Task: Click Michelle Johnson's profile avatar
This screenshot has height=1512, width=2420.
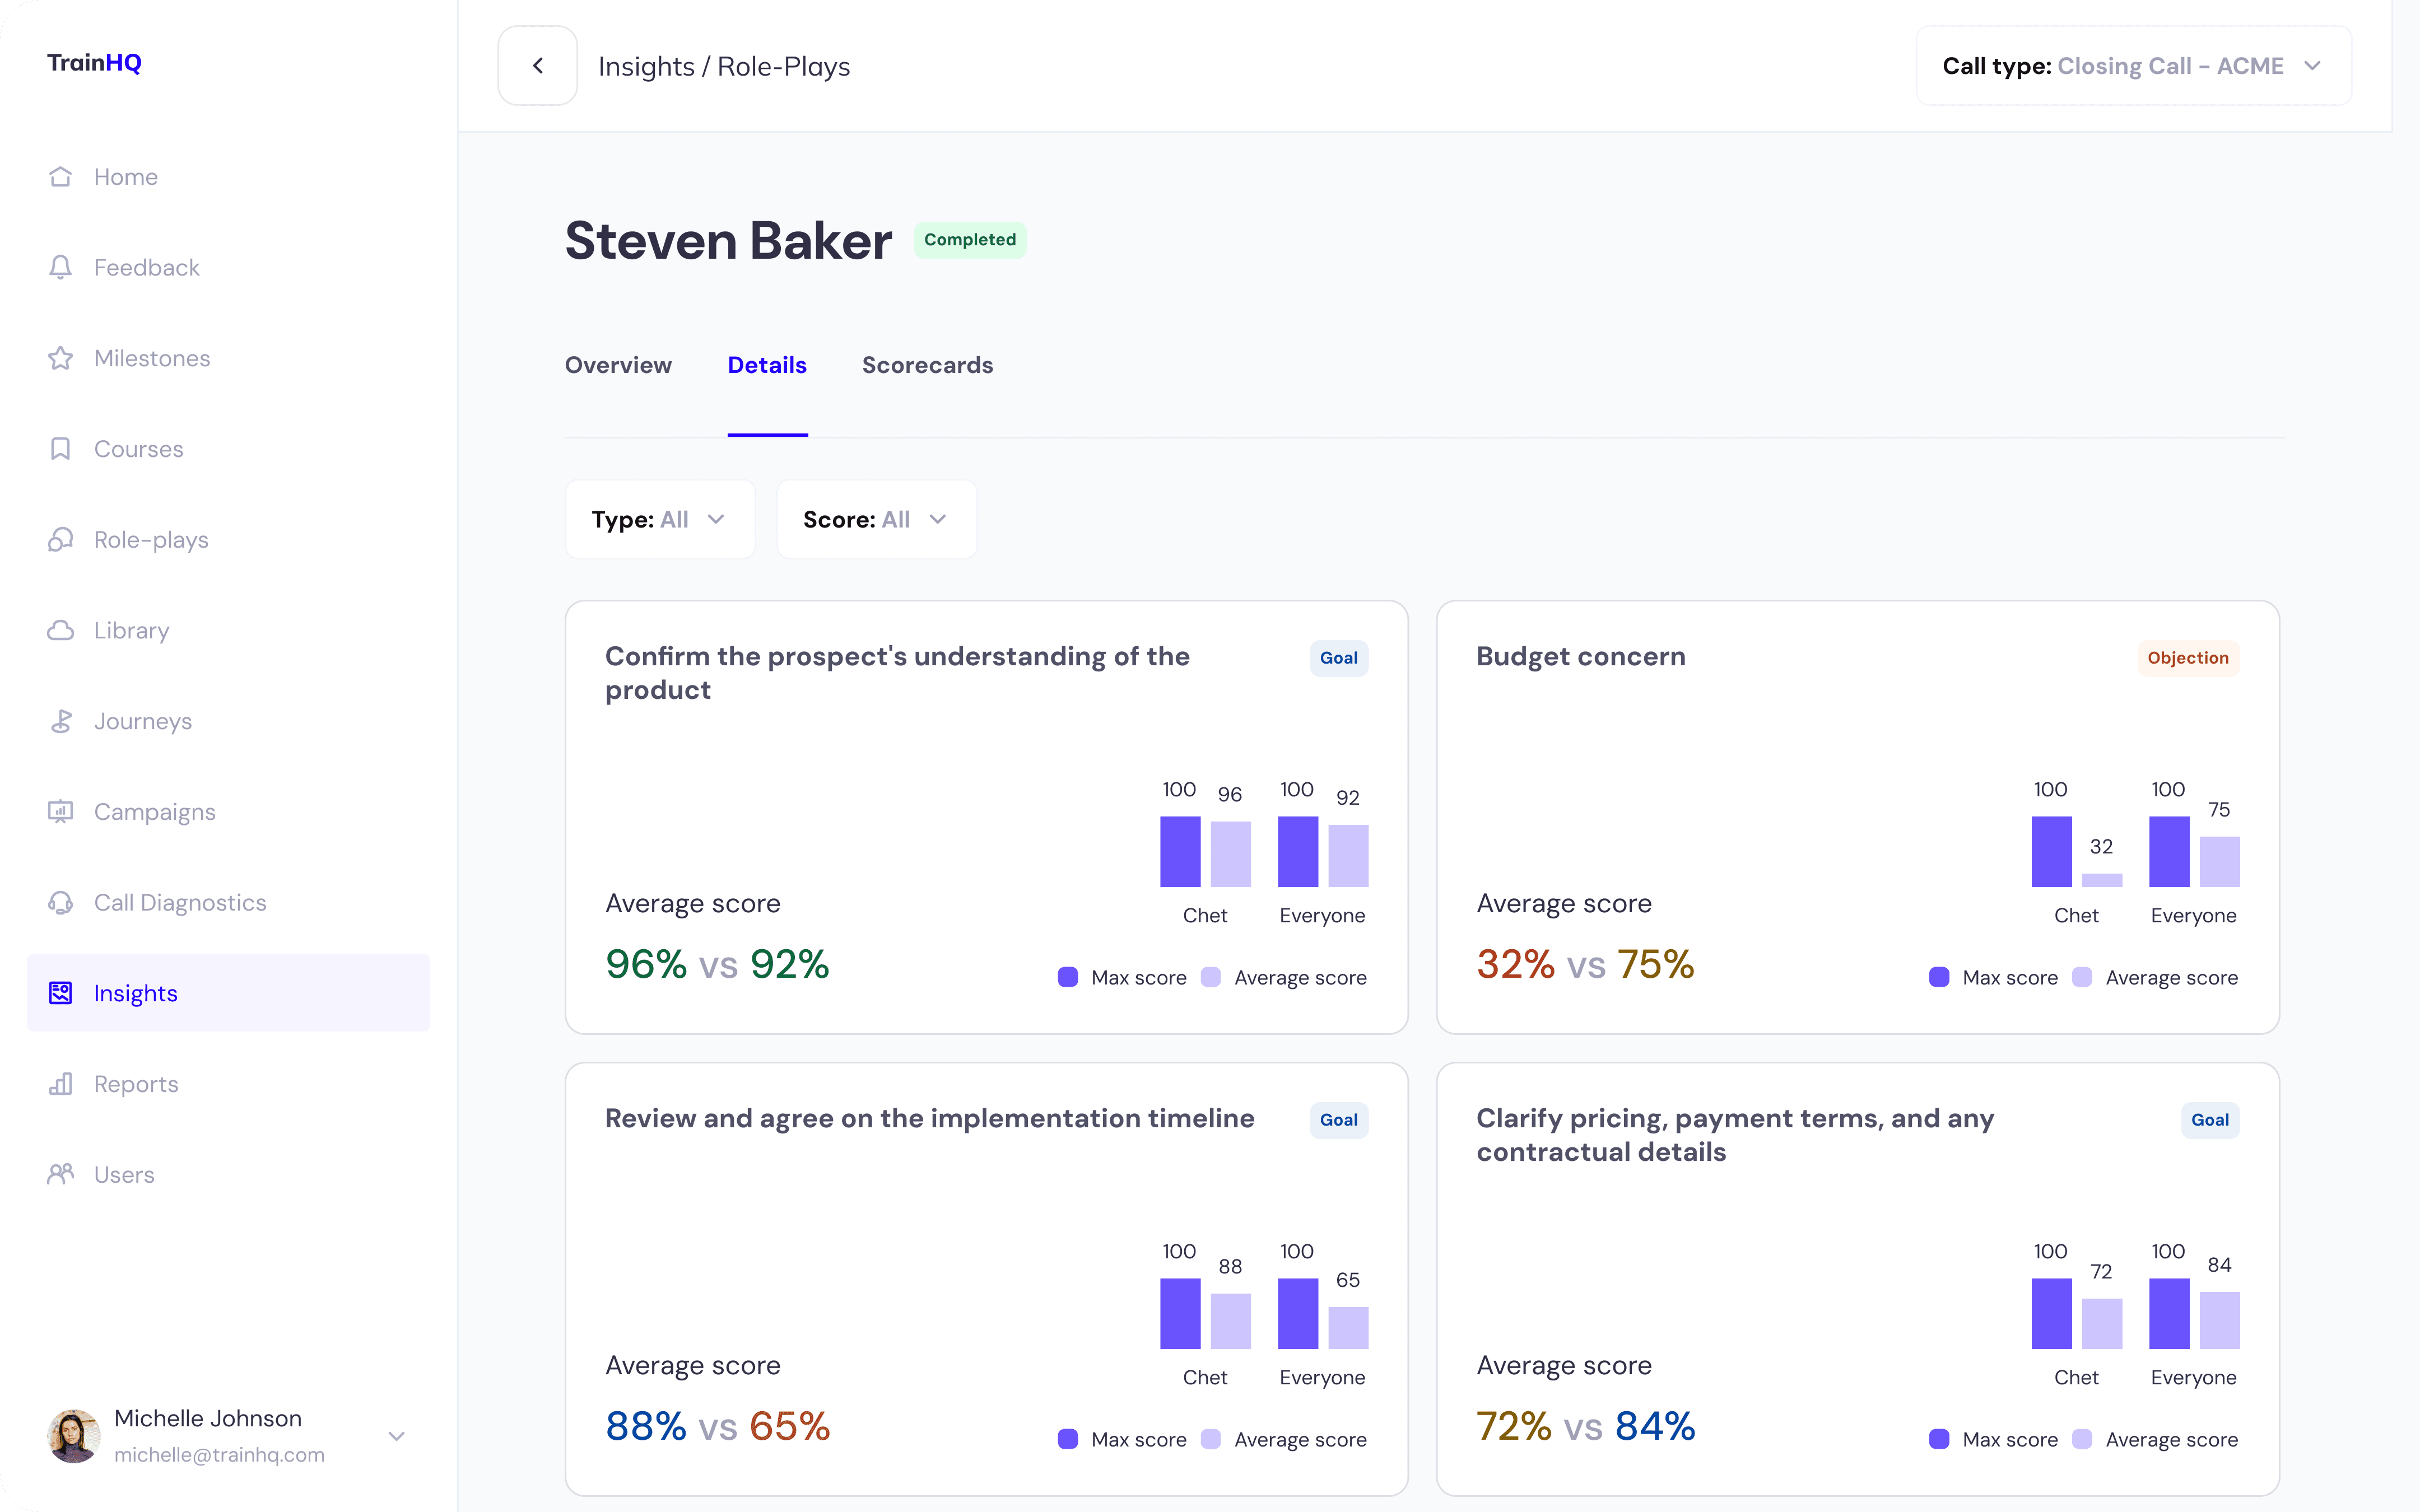Action: pos(74,1436)
